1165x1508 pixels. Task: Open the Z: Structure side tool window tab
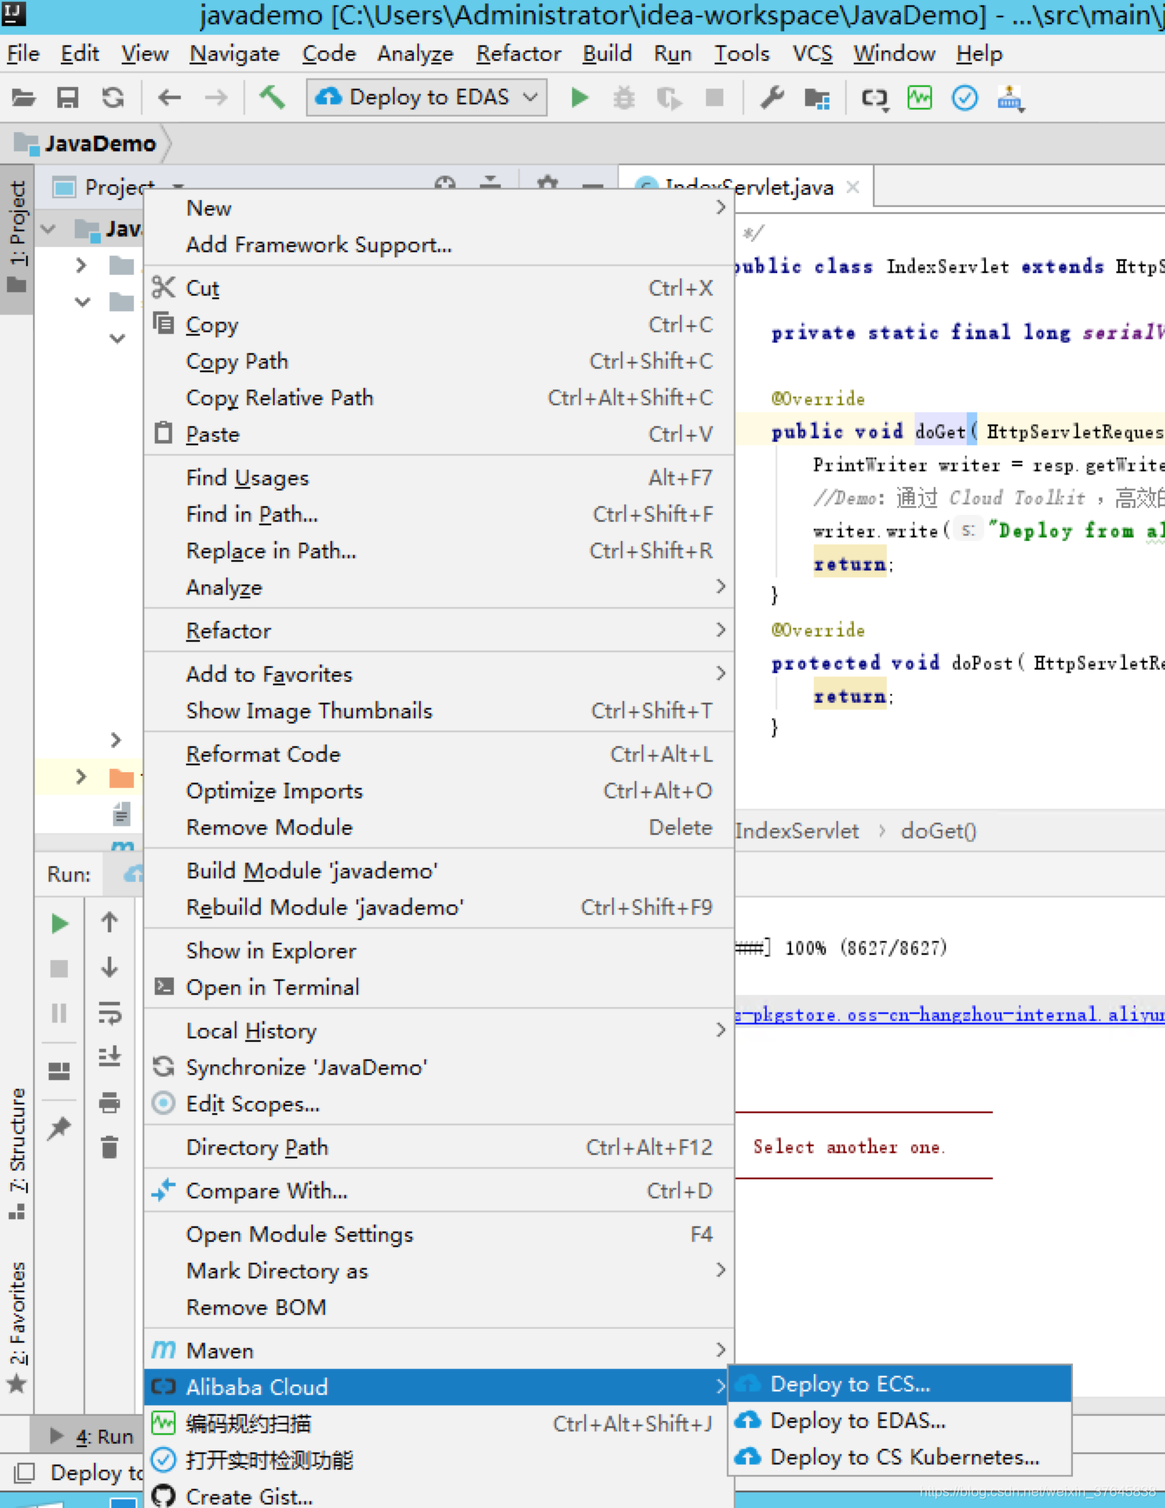click(x=17, y=1151)
